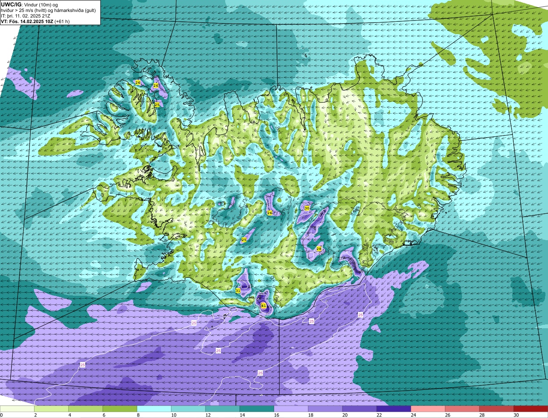Screen dimensions: 548x418
Task: Click the legend swatch between 14 and 16
Action: (257, 409)
